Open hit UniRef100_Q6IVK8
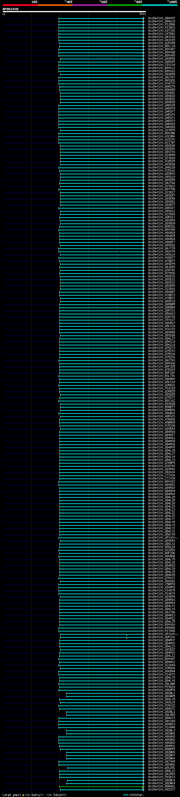Viewport: 180px width, 797px height. 161,762
